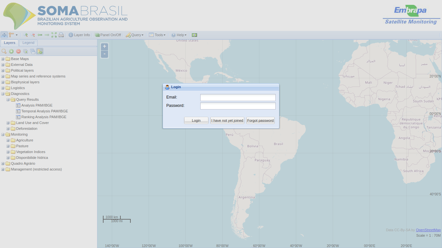Image resolution: width=442 pixels, height=248 pixels.
Task: Collapse the Diagnostics folder
Action: 3,94
